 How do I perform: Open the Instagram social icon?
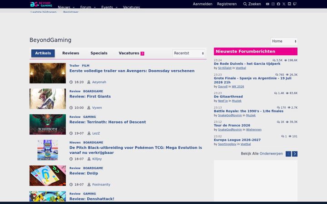tap(273, 4)
